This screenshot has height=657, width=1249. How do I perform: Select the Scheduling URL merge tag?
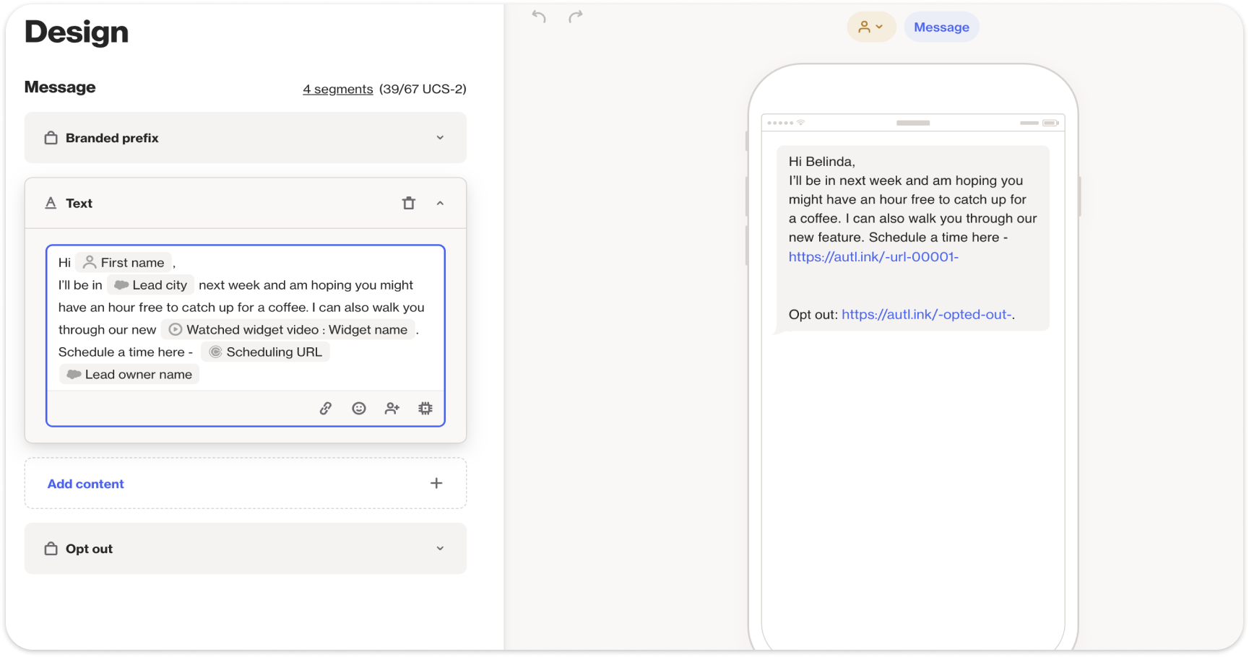[x=265, y=352]
